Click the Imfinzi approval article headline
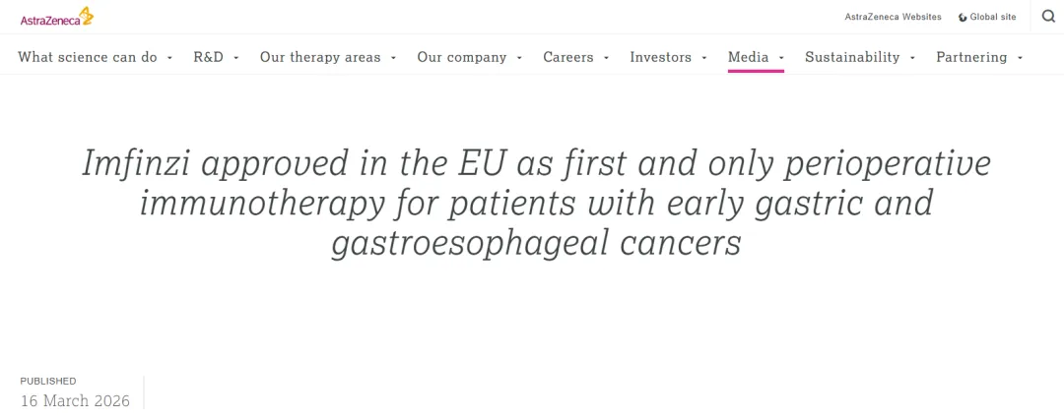This screenshot has width=1064, height=420. pos(536,203)
